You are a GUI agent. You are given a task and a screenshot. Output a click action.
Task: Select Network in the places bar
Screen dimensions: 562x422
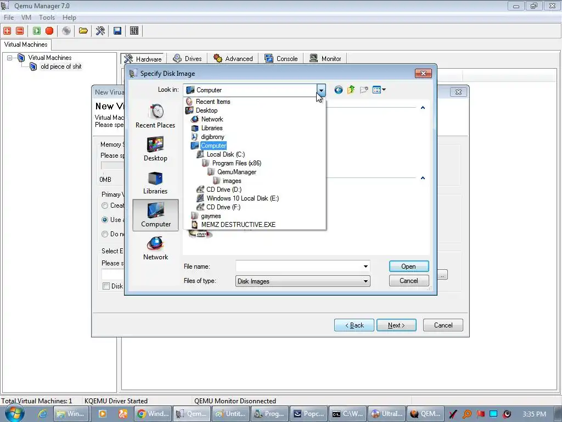[155, 248]
